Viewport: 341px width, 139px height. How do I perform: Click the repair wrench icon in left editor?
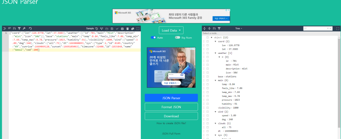tap(24, 29)
